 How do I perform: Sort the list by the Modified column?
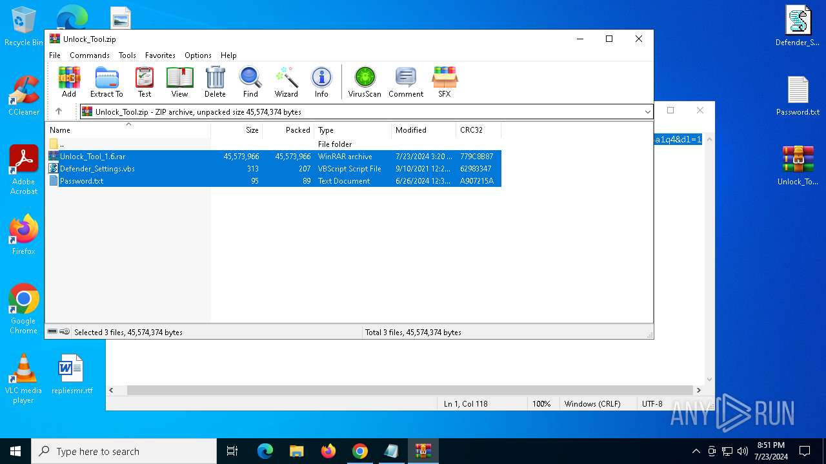(423, 130)
